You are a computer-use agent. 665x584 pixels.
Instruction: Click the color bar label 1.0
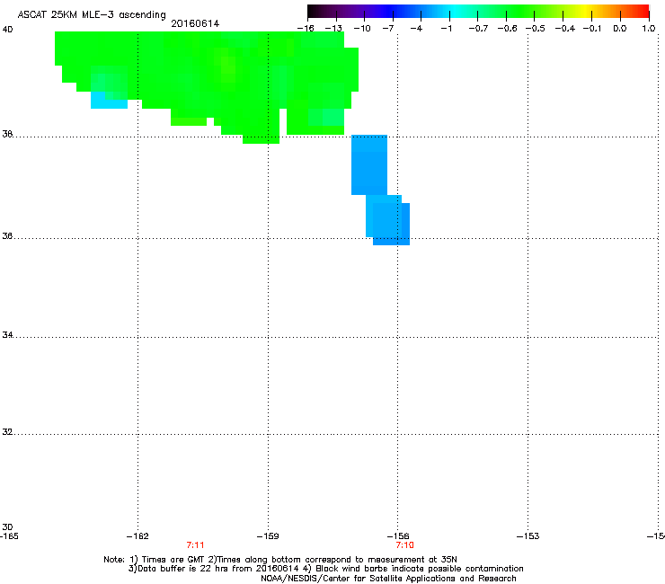[649, 29]
